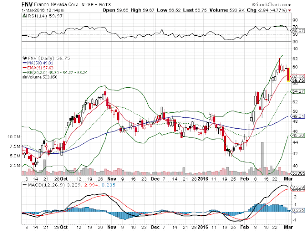Screen dimensions: 305x231
Task: Click the Oct label on price chart axis
Action: coord(64,179)
